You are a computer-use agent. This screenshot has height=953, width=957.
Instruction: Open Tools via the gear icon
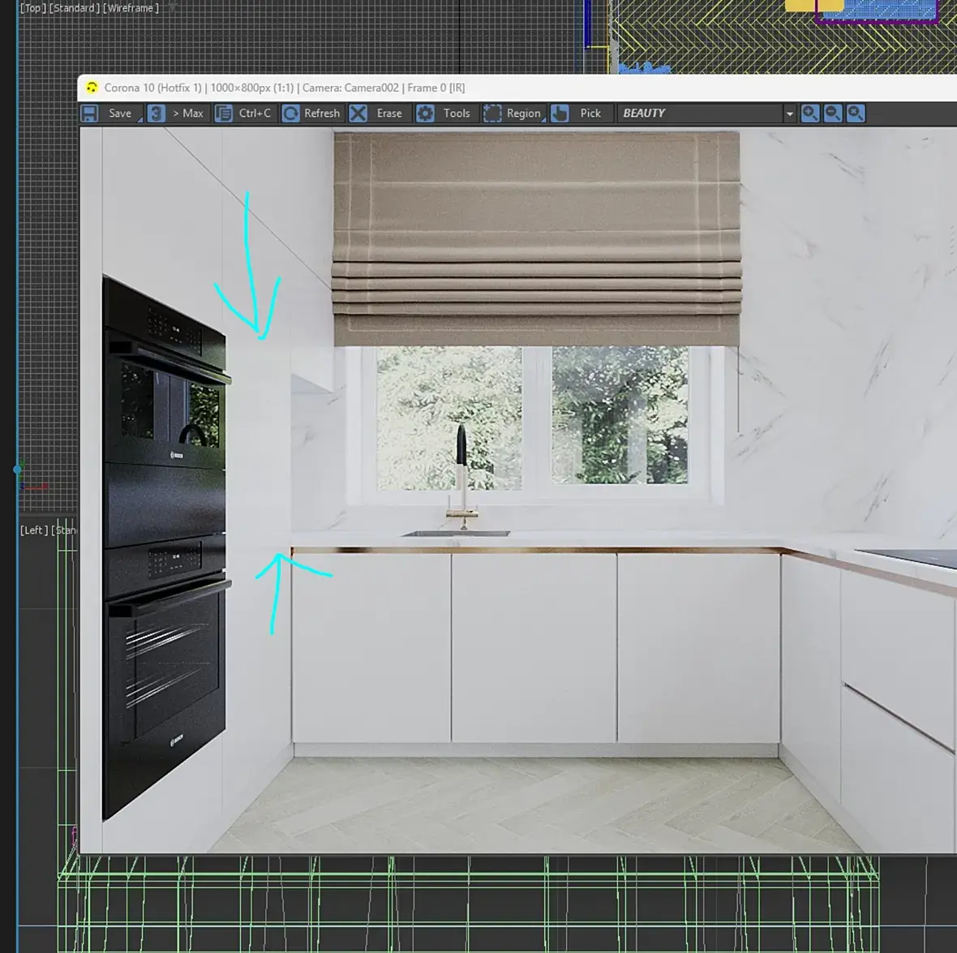[x=426, y=114]
